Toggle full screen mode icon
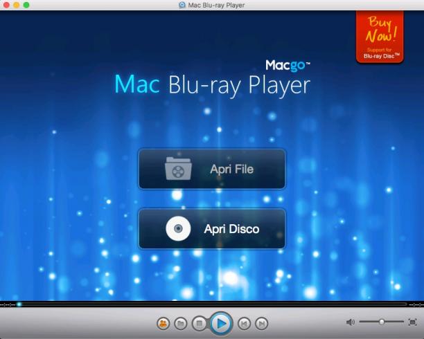The image size is (424, 339). (x=413, y=322)
